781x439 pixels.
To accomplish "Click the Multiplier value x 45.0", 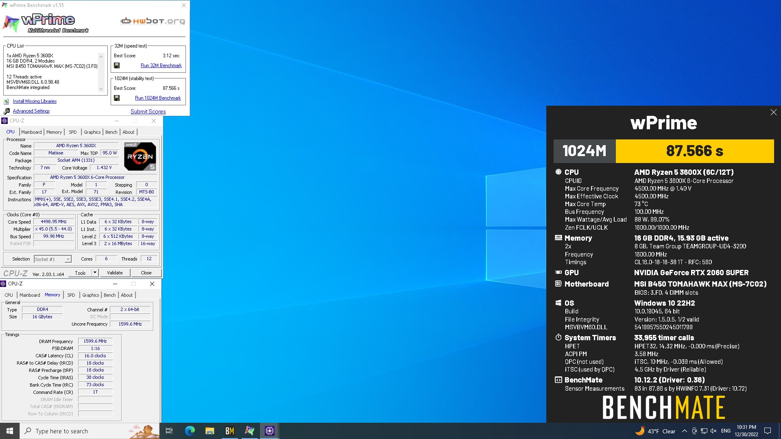I will 54,229.
